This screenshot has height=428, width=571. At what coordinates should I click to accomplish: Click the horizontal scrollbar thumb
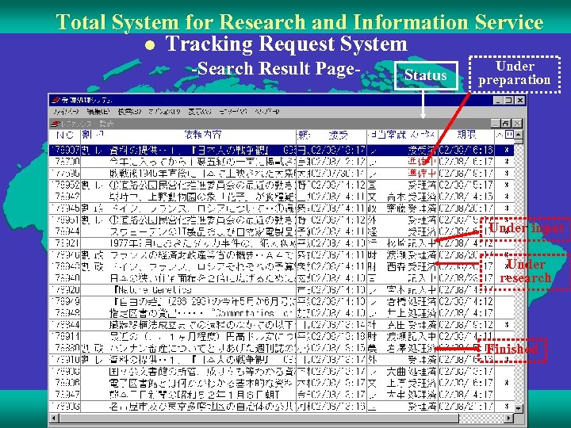click(x=259, y=418)
